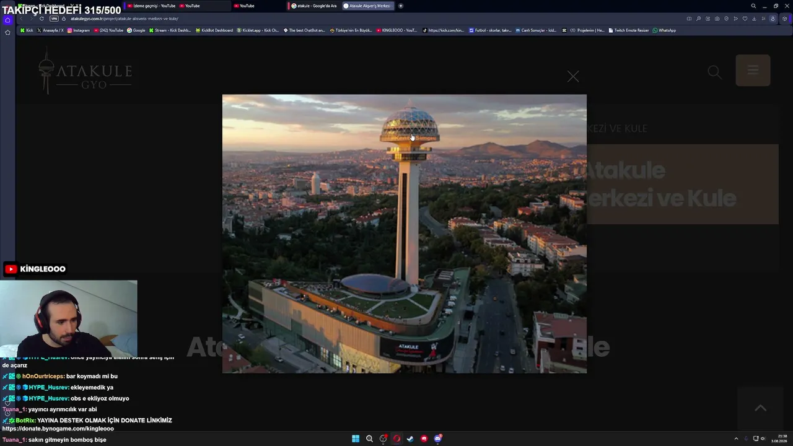Open a new browser tab

pyautogui.click(x=401, y=6)
